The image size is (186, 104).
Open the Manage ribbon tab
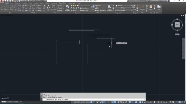(36, 3)
